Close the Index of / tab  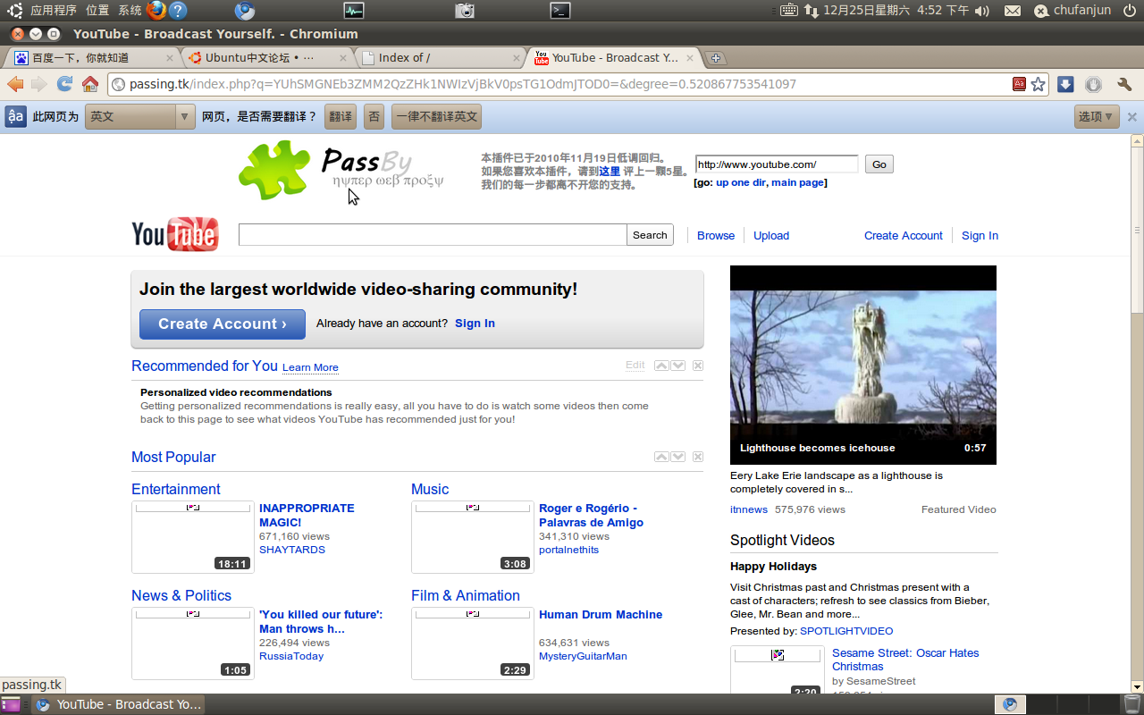coord(516,58)
